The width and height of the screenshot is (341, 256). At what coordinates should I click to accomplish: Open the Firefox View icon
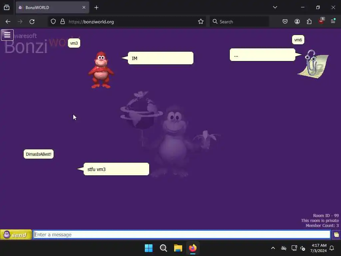click(7, 7)
